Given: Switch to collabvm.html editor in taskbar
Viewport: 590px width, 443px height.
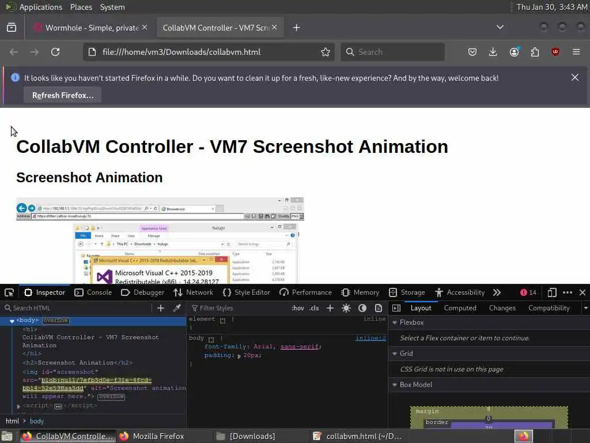Looking at the screenshot, I should point(357,436).
